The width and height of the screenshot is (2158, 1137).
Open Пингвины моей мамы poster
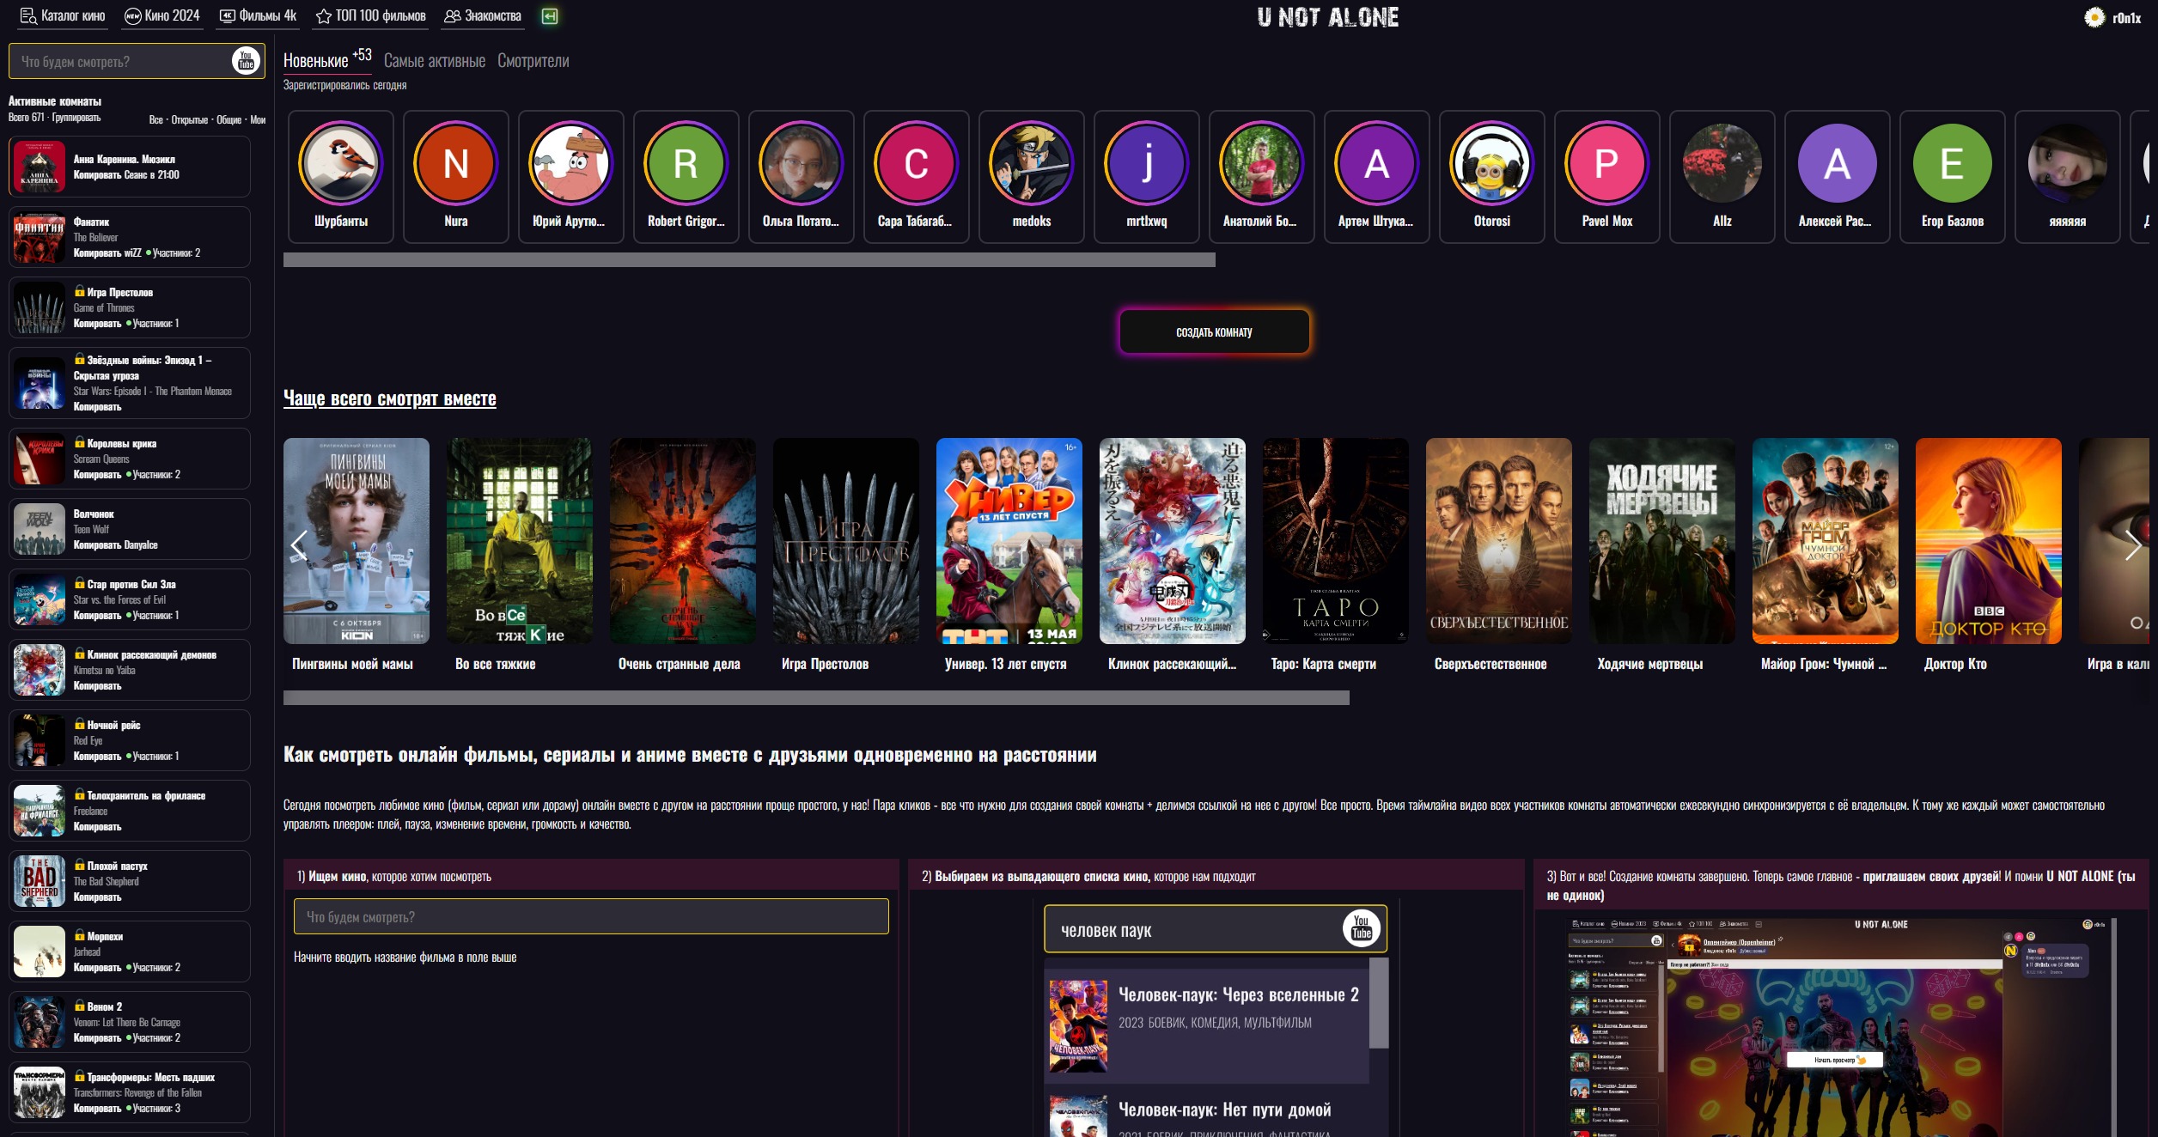[357, 541]
